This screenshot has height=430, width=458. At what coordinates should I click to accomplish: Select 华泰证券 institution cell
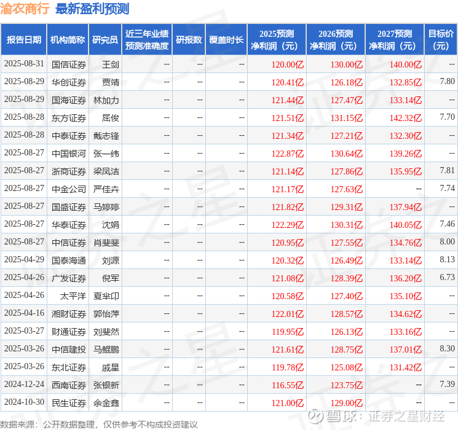[69, 225]
